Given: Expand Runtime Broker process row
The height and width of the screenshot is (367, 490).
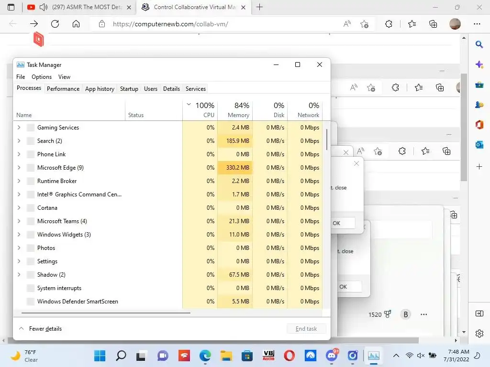Looking at the screenshot, I should (19, 181).
